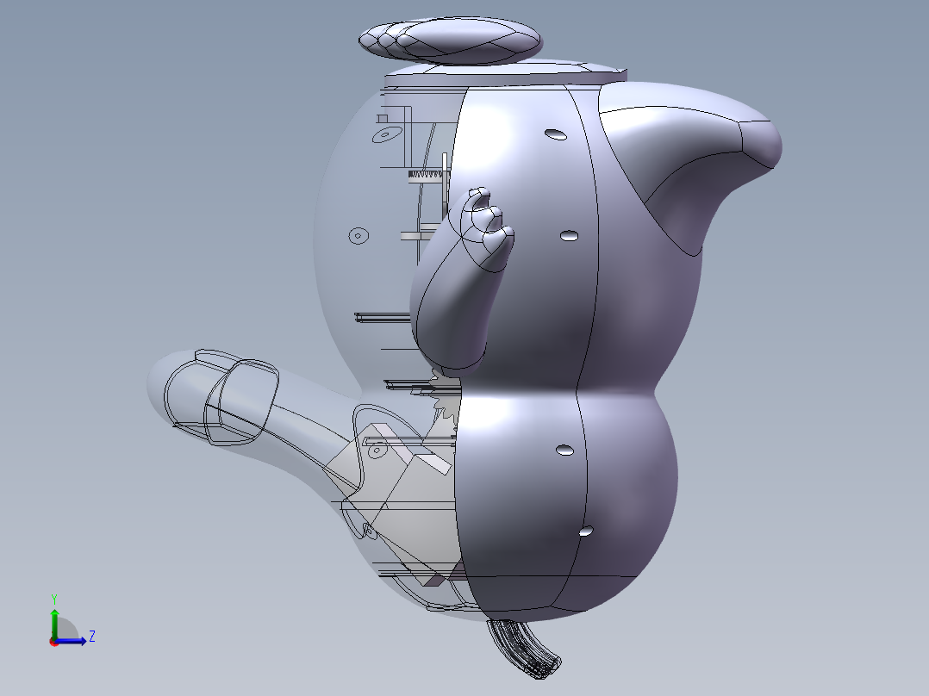Viewport: 929px width, 696px height.
Task: Click the green Y axis of the triad
Action: click(x=53, y=619)
